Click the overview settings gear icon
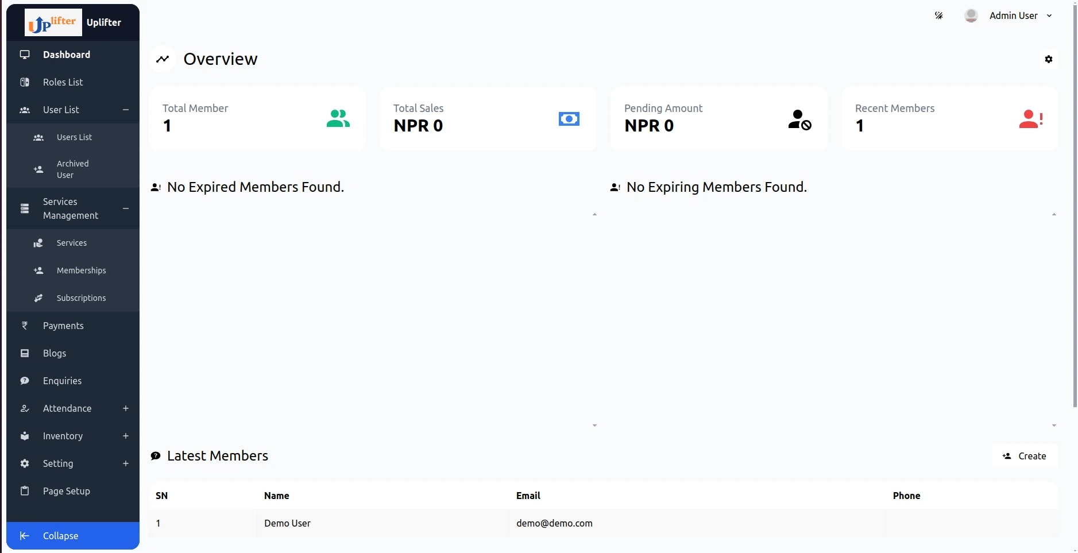1078x553 pixels. (x=1048, y=59)
